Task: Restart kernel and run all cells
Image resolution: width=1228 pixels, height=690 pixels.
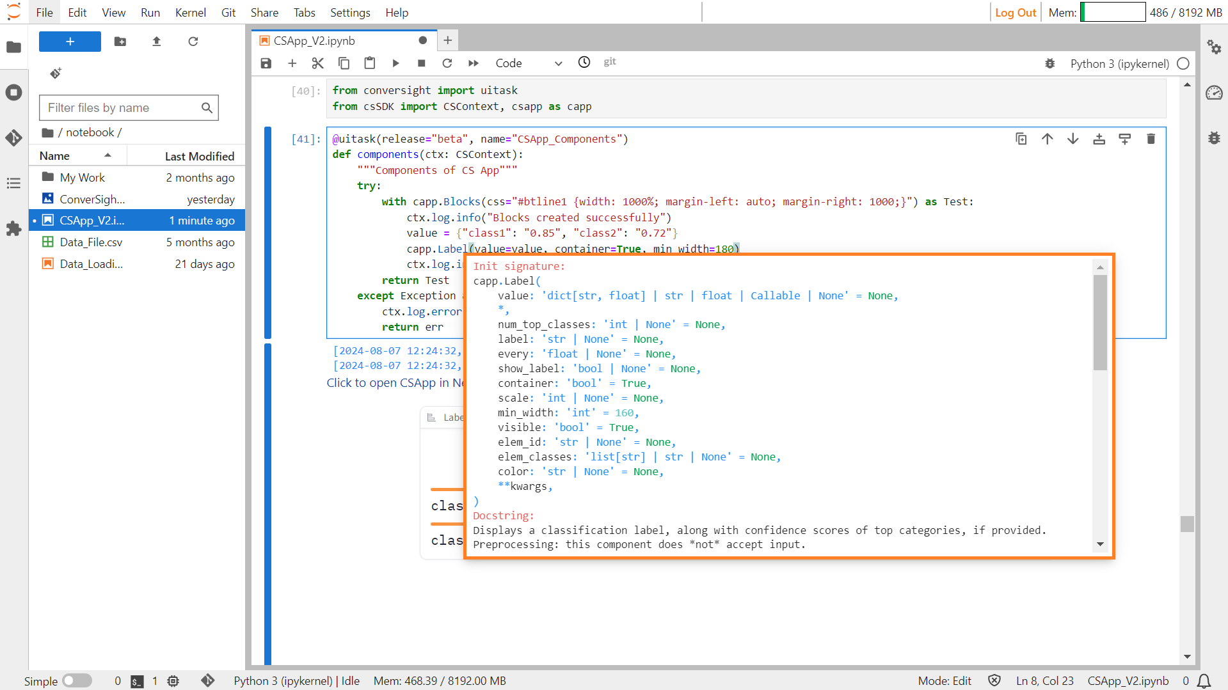Action: [x=474, y=63]
